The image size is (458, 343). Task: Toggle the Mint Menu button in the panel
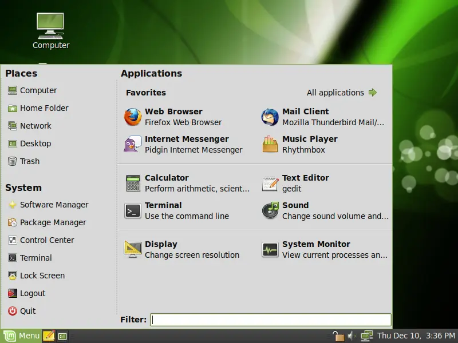(22, 336)
